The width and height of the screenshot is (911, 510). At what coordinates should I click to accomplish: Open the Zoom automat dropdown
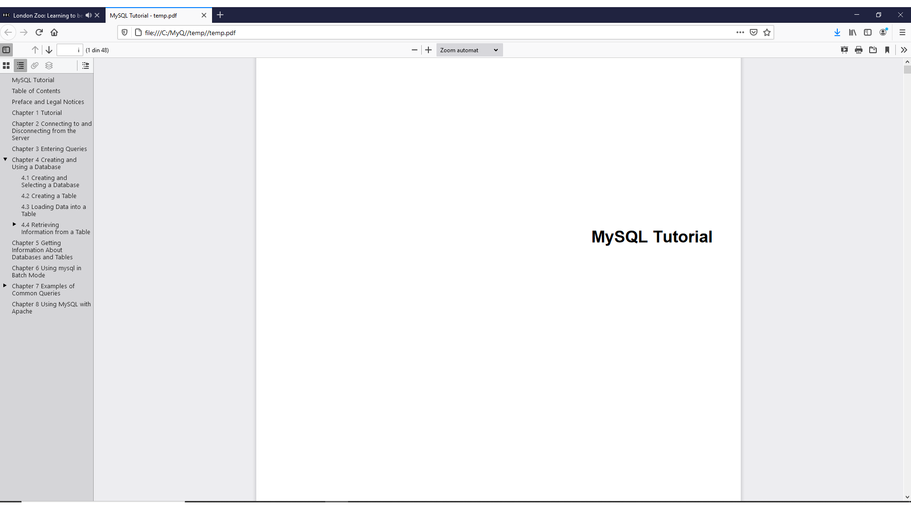click(x=469, y=50)
